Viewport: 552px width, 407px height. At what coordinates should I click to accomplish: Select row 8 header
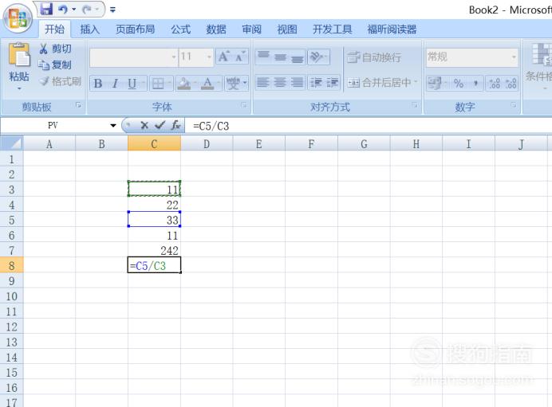click(12, 265)
